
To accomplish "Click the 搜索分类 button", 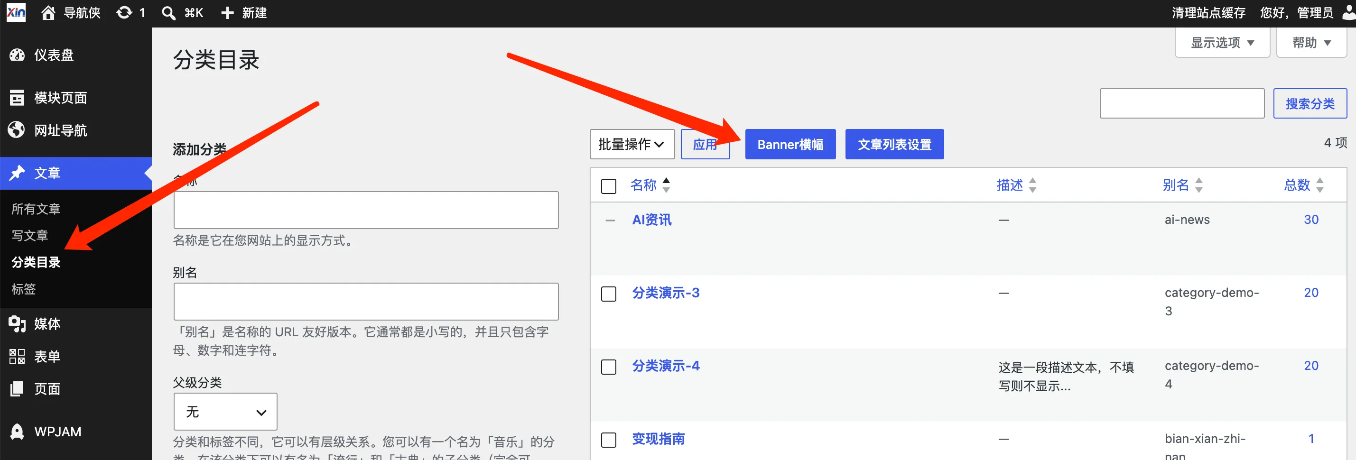I will pyautogui.click(x=1310, y=104).
